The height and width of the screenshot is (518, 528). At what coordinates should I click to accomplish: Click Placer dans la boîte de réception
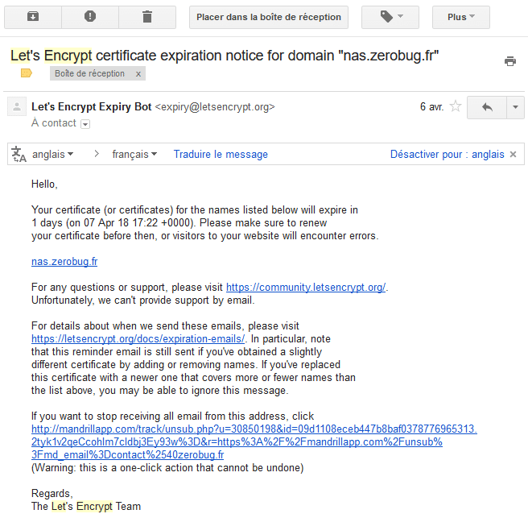(x=269, y=16)
